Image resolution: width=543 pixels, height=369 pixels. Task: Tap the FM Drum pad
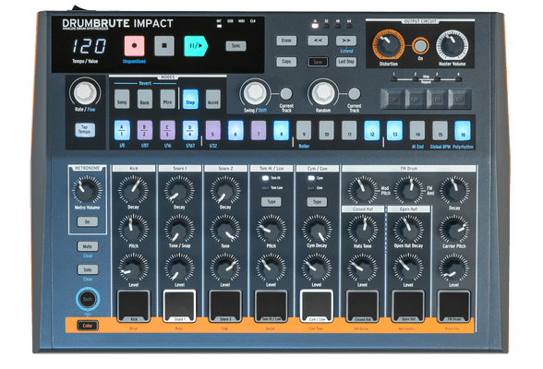click(454, 306)
